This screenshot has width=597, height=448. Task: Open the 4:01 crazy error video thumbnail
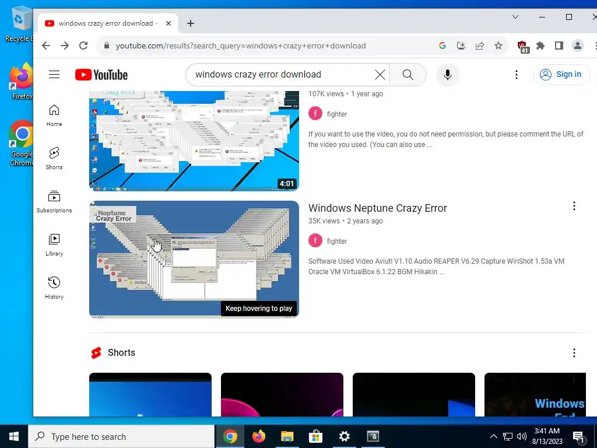click(194, 141)
